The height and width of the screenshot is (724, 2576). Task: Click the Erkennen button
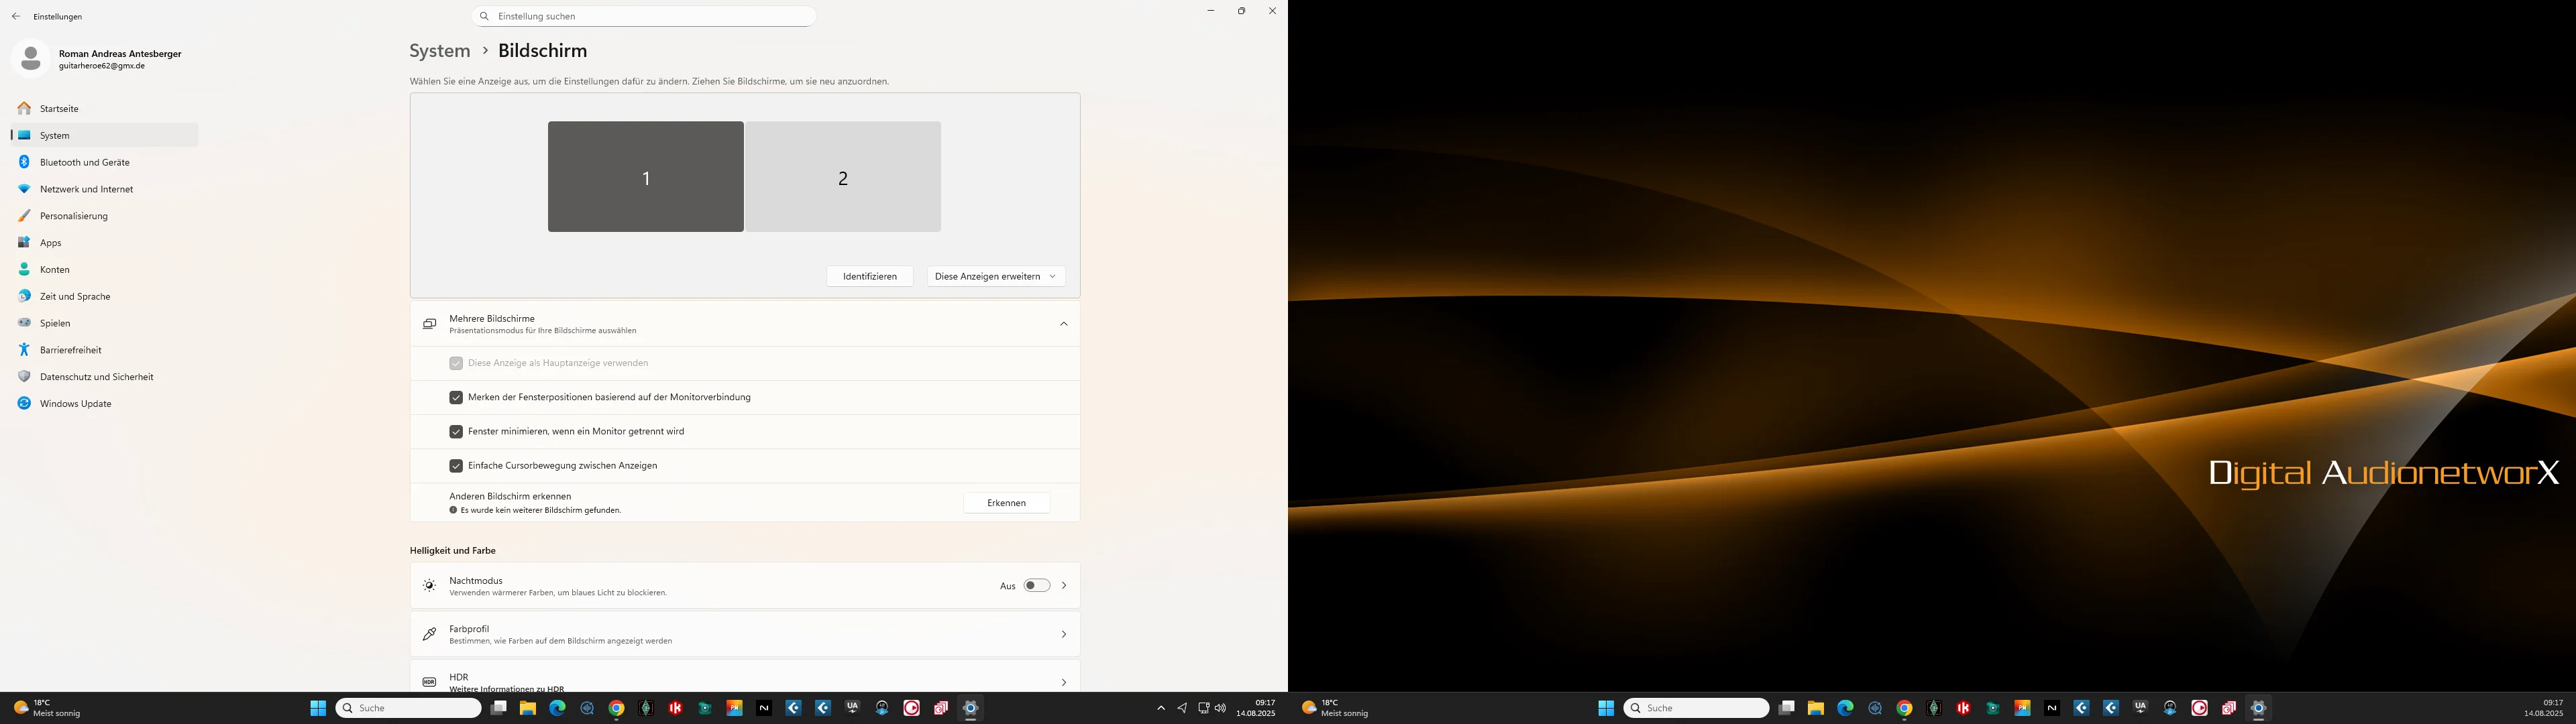(1007, 503)
